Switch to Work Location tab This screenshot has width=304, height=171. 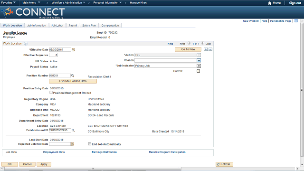[13, 25]
